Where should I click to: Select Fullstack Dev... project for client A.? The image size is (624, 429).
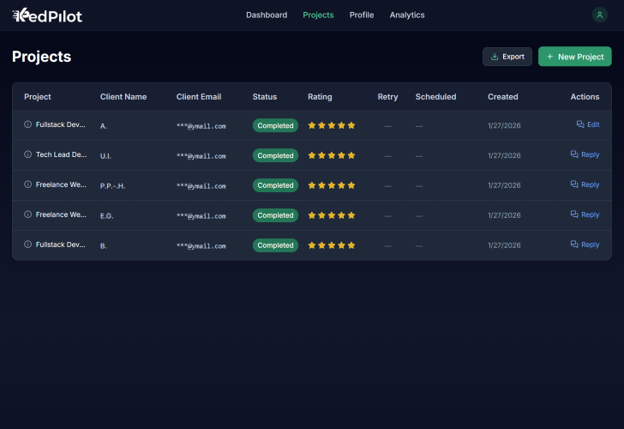pos(61,124)
